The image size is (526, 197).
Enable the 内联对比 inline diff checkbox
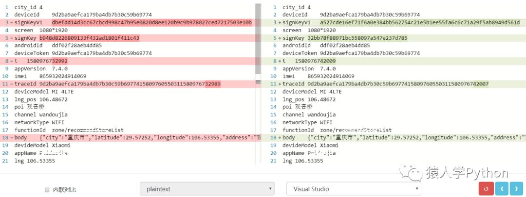(47, 190)
